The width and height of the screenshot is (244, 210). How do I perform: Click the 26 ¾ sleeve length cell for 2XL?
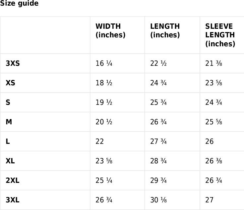click(x=213, y=180)
